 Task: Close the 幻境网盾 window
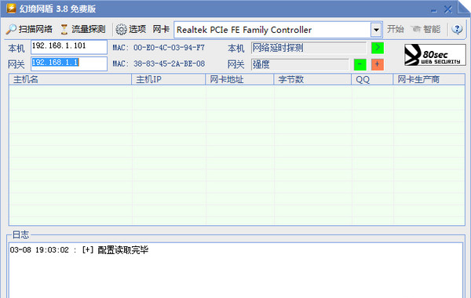(x=448, y=9)
